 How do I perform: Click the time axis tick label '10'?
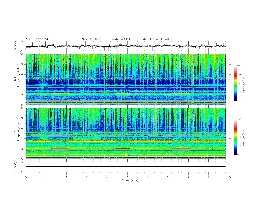pos(229,177)
